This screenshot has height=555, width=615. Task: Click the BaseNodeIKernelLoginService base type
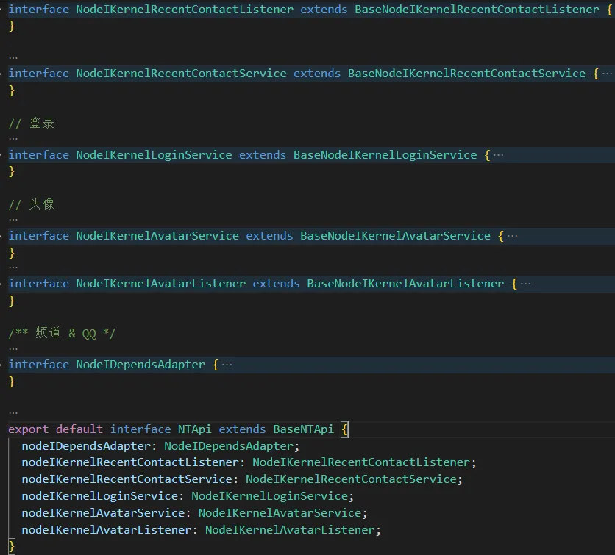click(x=385, y=155)
